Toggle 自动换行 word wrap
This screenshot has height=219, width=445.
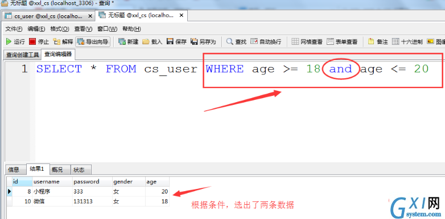click(266, 42)
